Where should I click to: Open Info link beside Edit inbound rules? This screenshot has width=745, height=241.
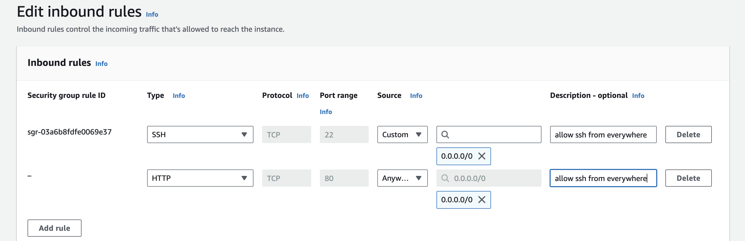coord(152,15)
